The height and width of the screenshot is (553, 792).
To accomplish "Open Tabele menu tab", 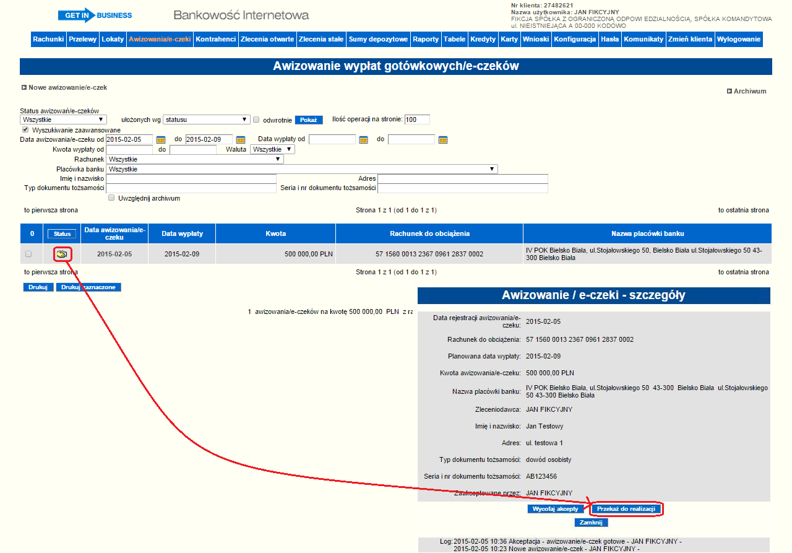I will click(455, 39).
